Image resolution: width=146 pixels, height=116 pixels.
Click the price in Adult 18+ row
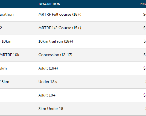coord(145,95)
